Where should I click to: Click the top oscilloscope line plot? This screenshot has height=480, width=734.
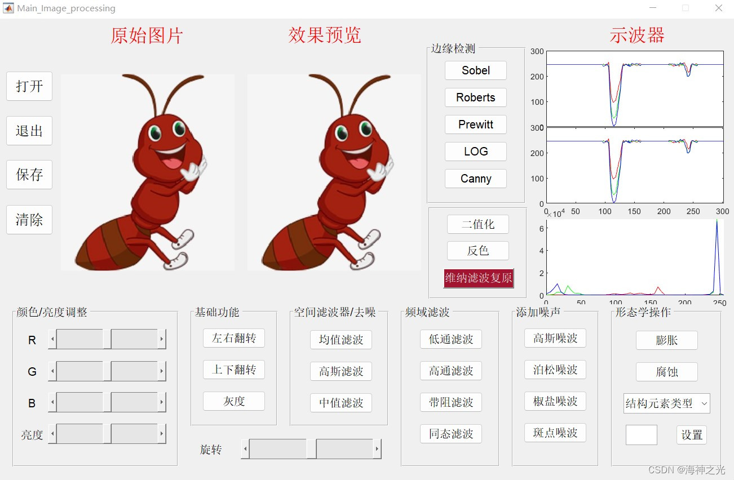click(635, 89)
